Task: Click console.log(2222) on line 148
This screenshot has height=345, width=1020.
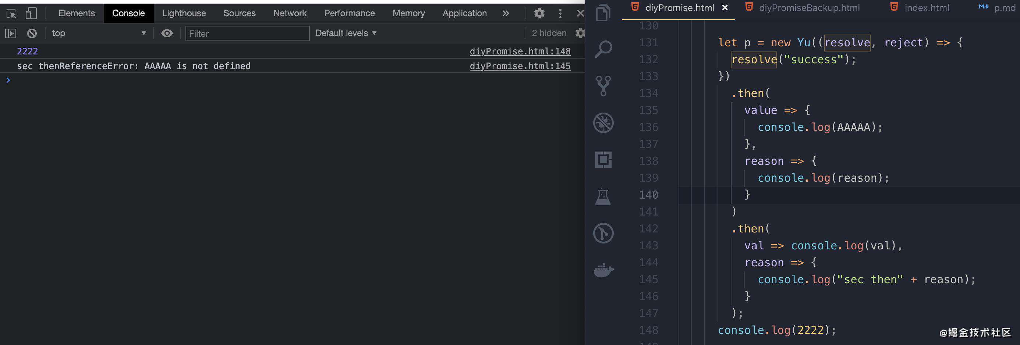Action: click(777, 330)
